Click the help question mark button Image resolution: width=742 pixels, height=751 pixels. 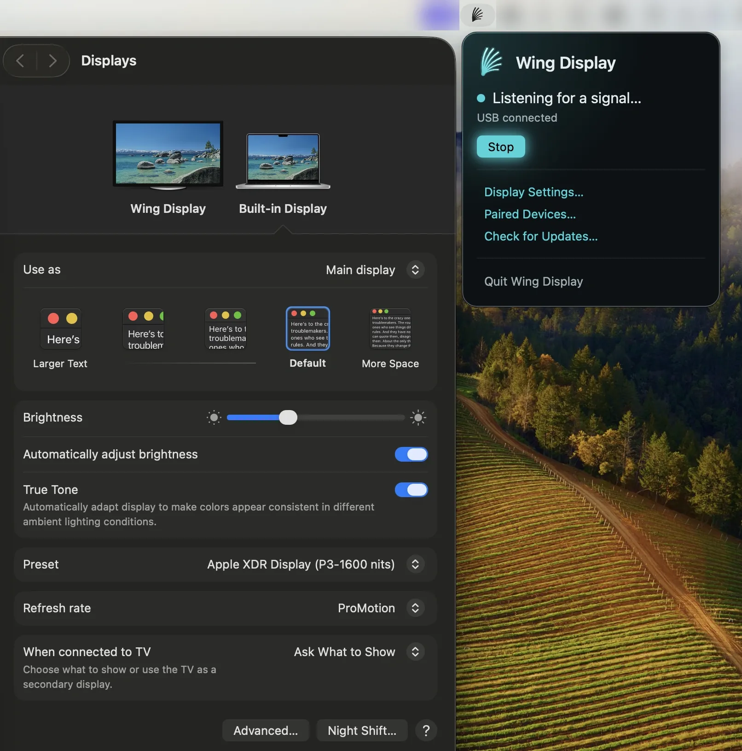coord(426,731)
